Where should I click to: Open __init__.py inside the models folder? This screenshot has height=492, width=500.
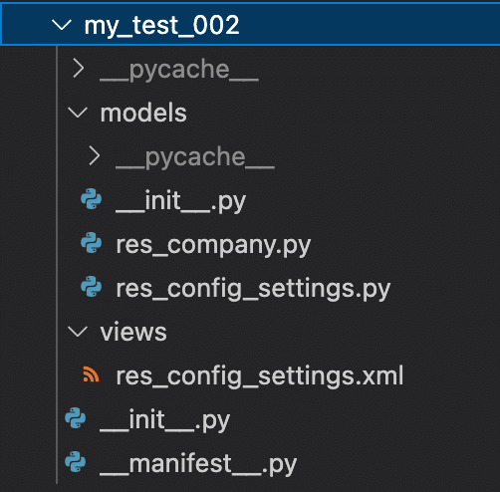(181, 202)
